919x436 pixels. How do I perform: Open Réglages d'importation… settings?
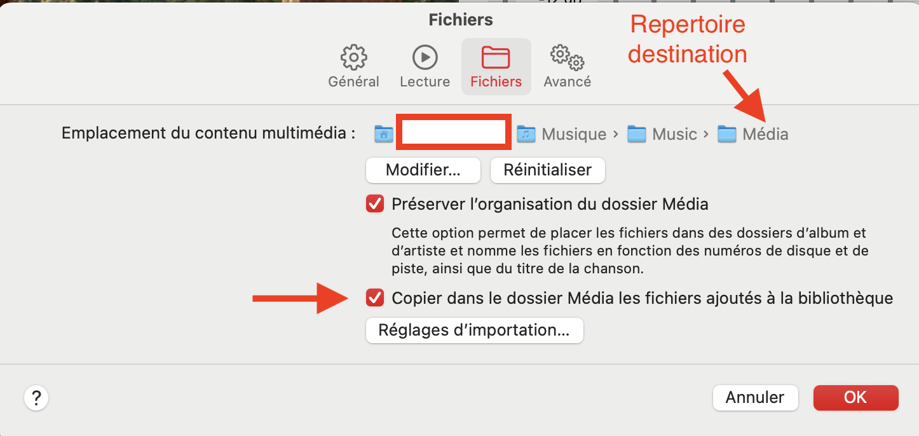click(x=474, y=330)
